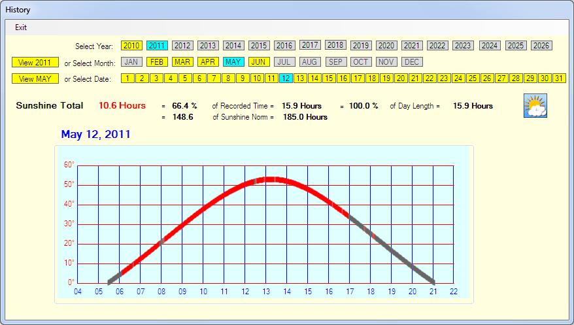Pick date 3 in the date row
Viewport: 574px width, 325px height.
(156, 78)
